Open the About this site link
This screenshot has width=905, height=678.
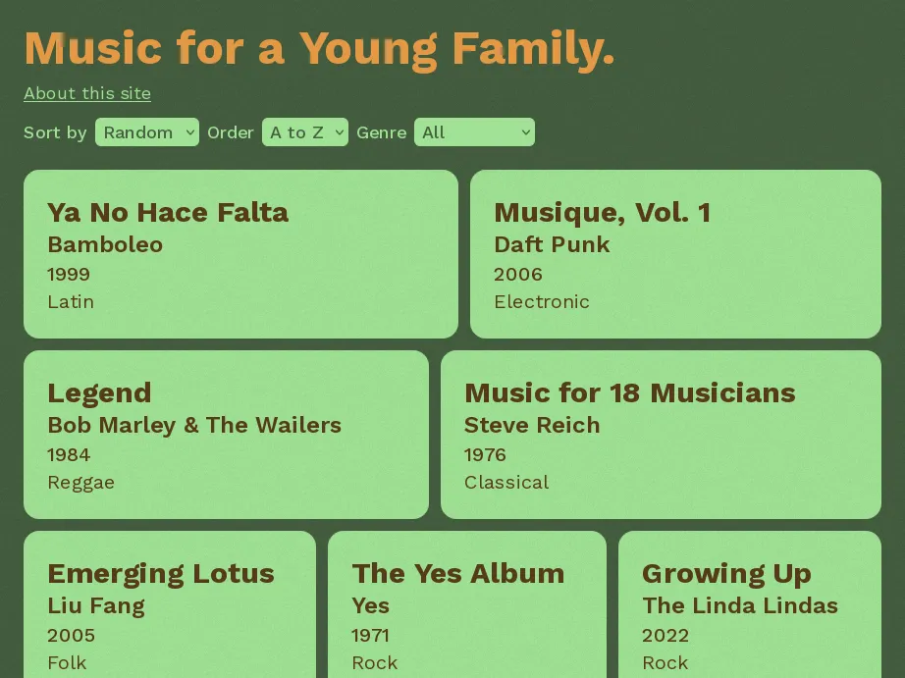pos(87,93)
